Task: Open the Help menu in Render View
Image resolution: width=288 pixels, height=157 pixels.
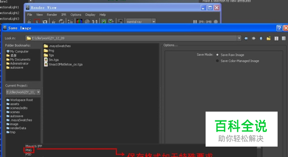Action: pyautogui.click(x=102, y=15)
